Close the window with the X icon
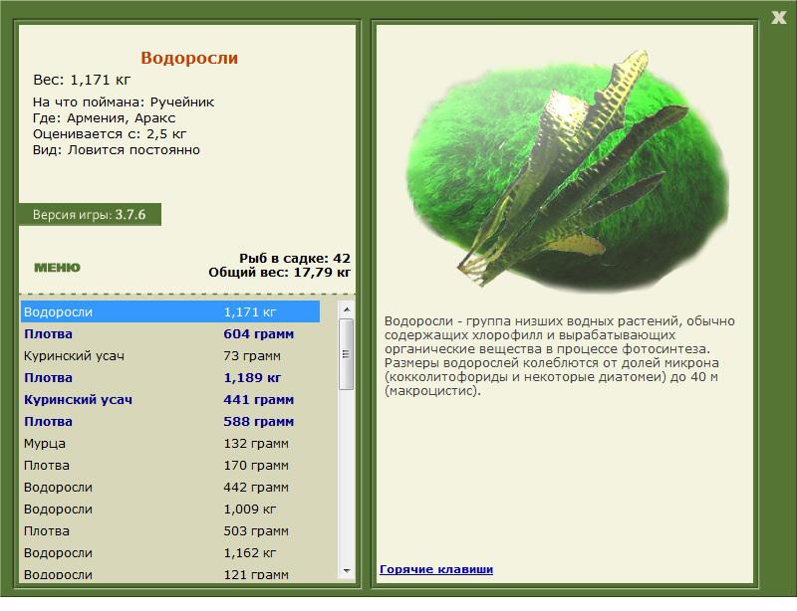This screenshot has height=611, width=797. [778, 18]
